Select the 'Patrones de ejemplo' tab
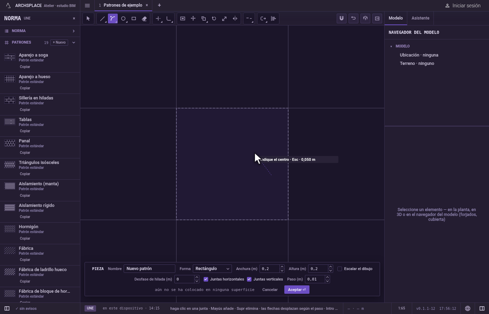489x314 pixels. (x=123, y=5)
